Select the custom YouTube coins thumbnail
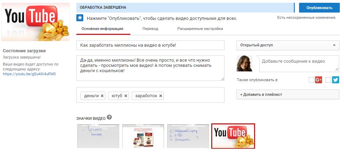The image size is (344, 154). (x=233, y=136)
